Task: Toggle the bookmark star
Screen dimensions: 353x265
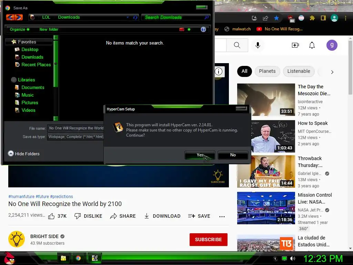Action: click(x=276, y=18)
